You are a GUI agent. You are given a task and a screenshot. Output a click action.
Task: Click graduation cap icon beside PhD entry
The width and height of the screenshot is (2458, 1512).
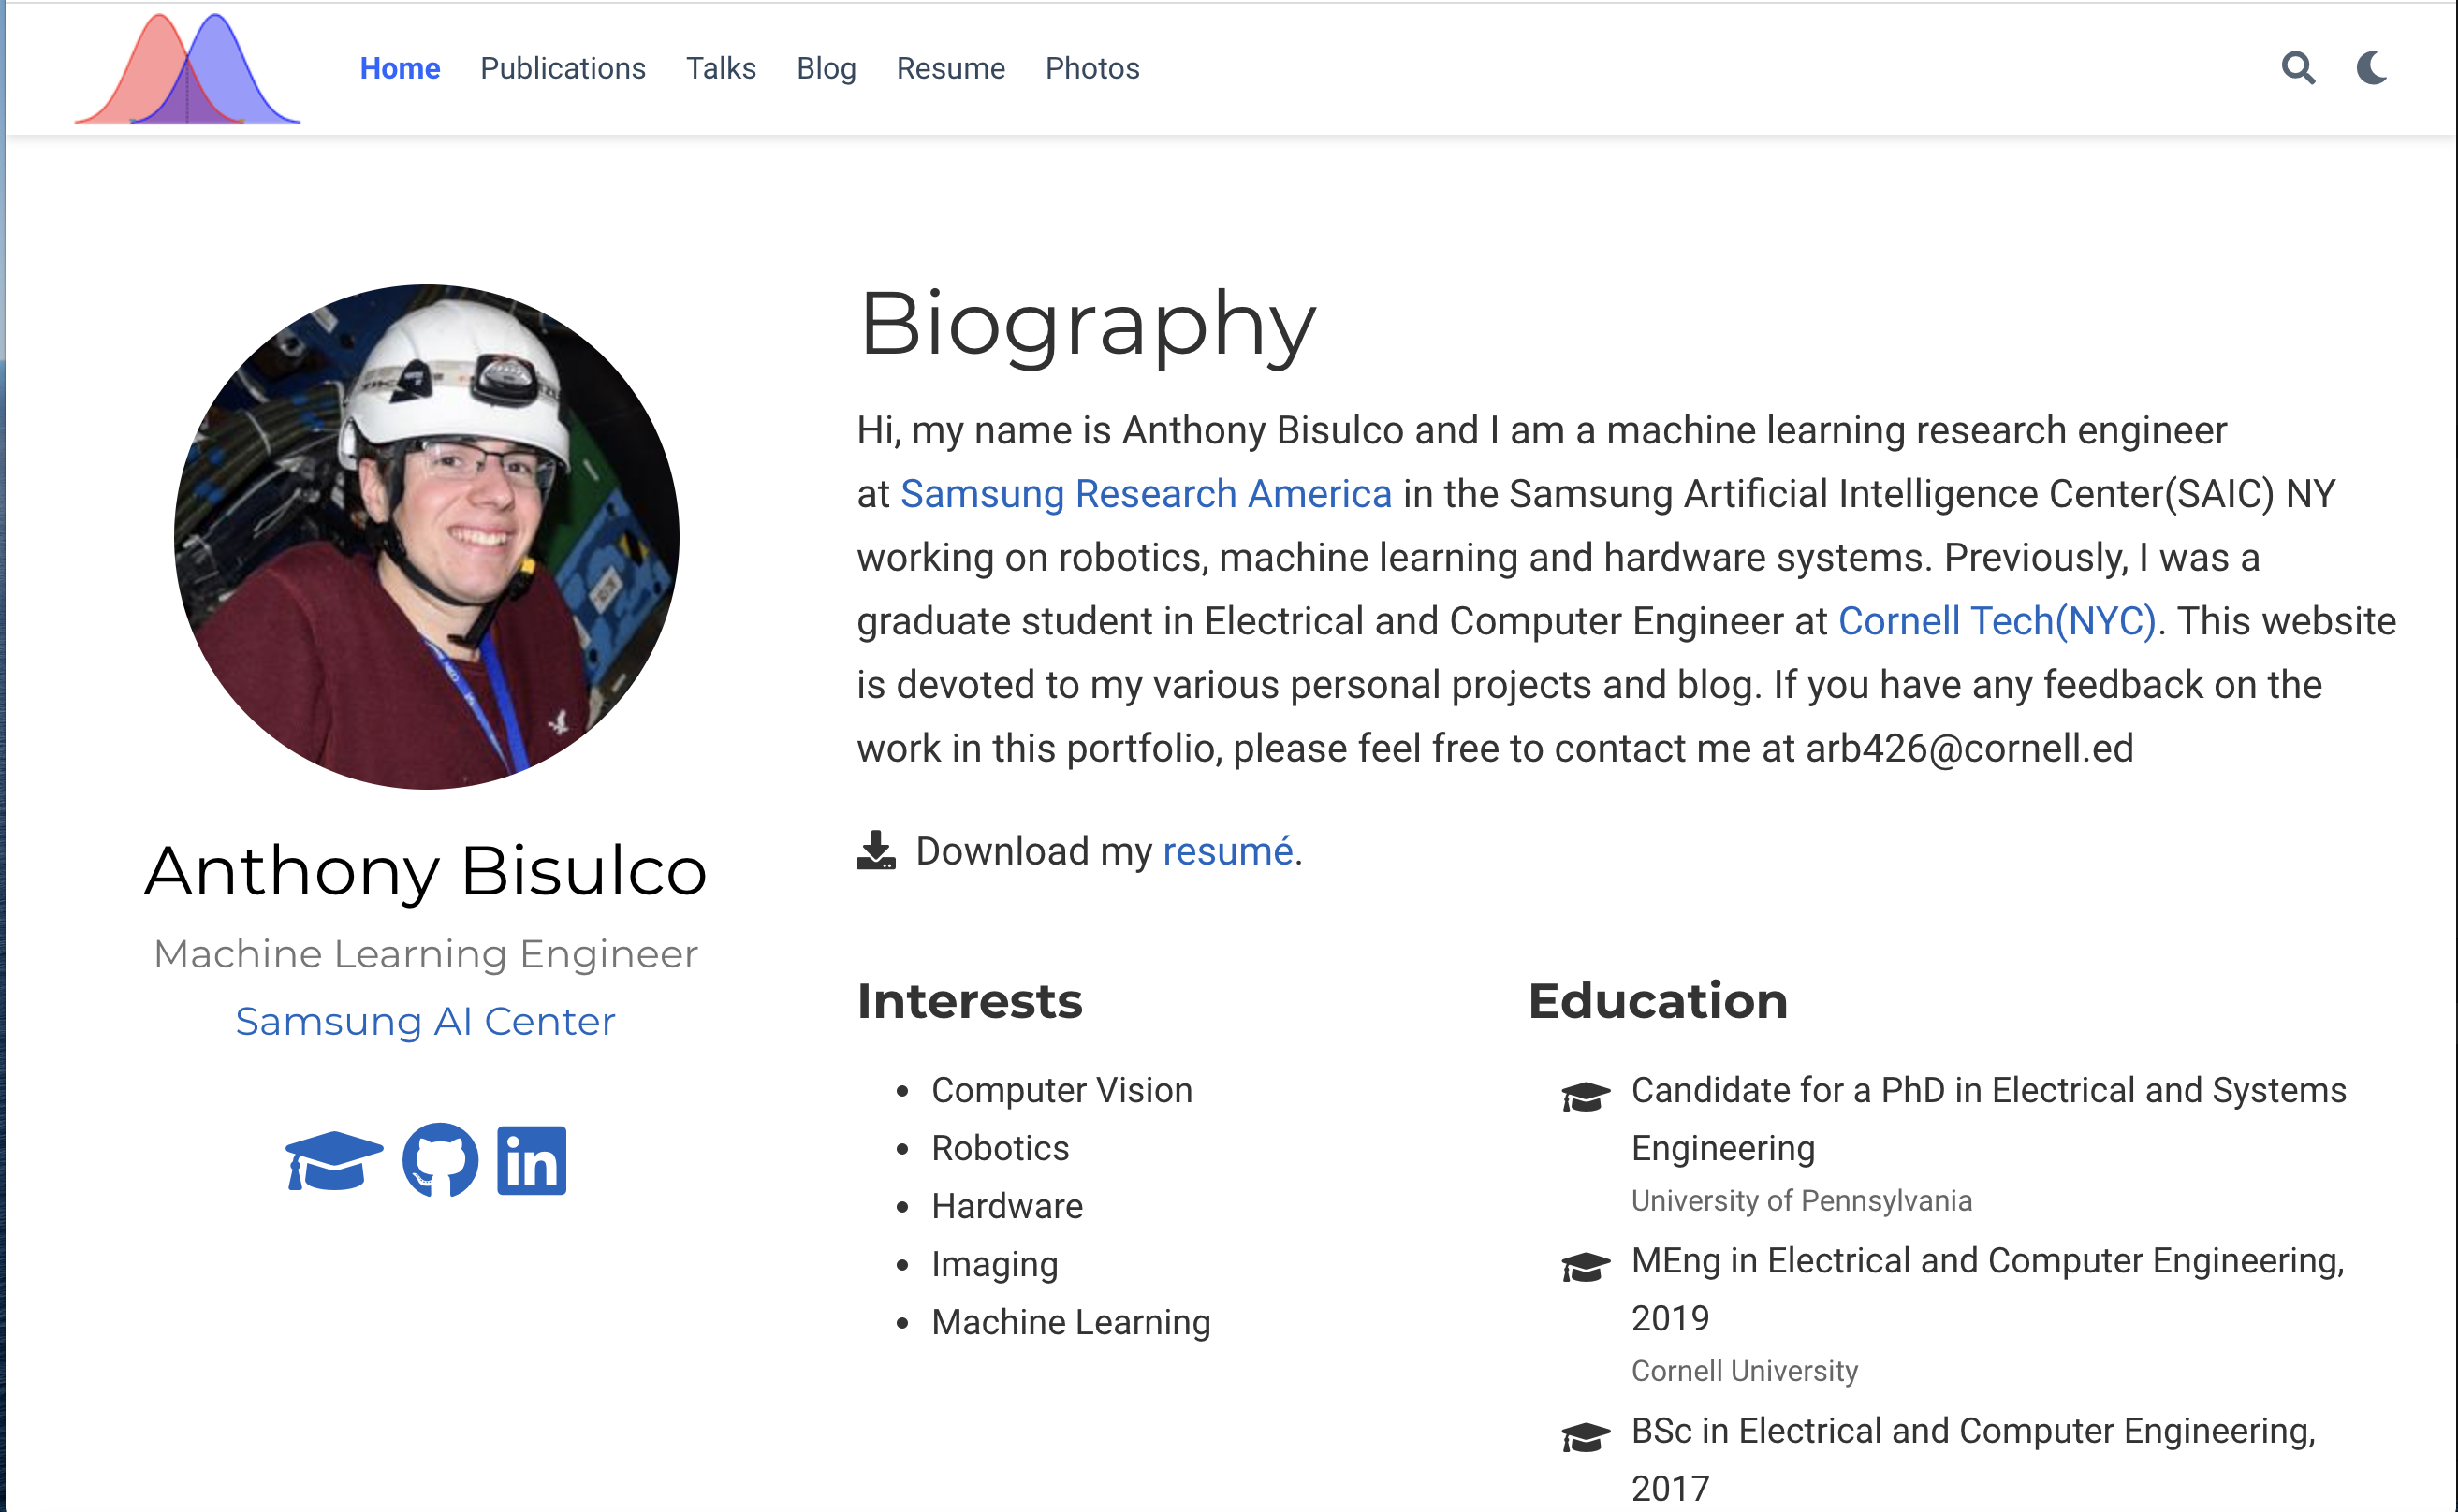point(1586,1096)
